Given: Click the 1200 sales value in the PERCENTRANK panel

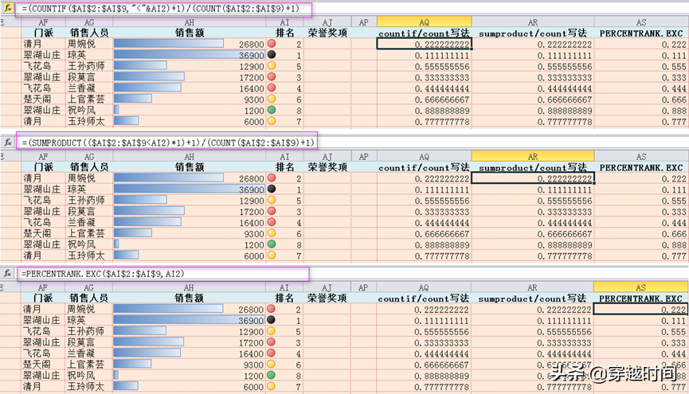Looking at the screenshot, I should coord(253,376).
